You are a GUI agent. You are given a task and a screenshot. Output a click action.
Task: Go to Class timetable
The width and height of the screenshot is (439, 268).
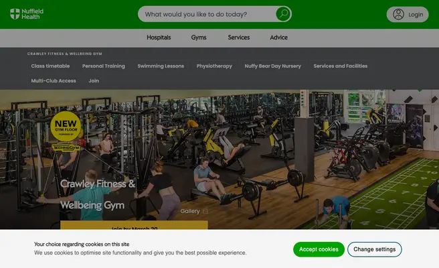click(50, 66)
